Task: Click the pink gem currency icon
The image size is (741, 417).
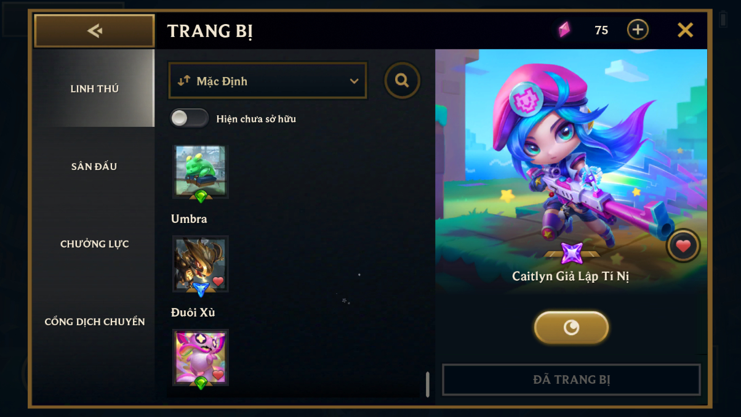Action: click(564, 30)
